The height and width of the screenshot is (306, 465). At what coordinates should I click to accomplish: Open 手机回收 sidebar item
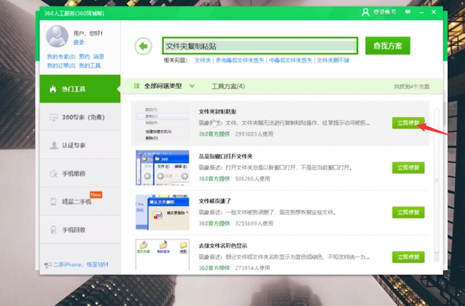pyautogui.click(x=80, y=230)
